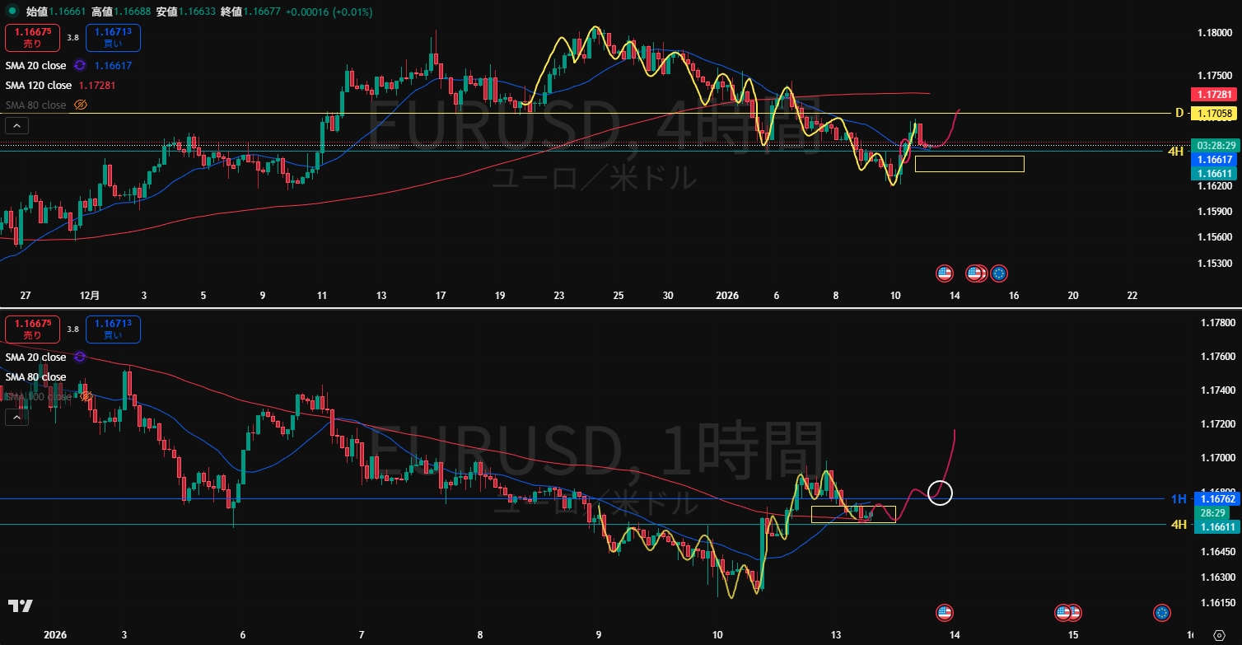1242x645 pixels.
Task: Open the leftmost US flag event in 4-hour chart
Action: click(x=945, y=273)
